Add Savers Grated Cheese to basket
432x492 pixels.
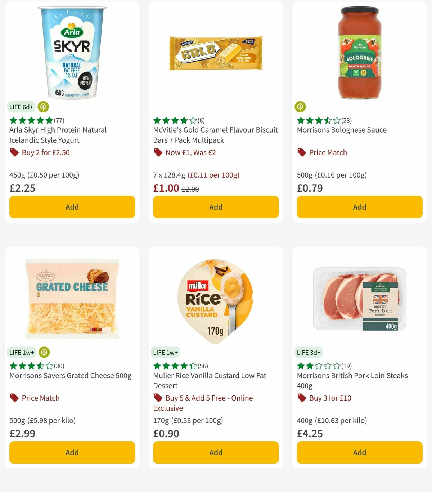(72, 452)
